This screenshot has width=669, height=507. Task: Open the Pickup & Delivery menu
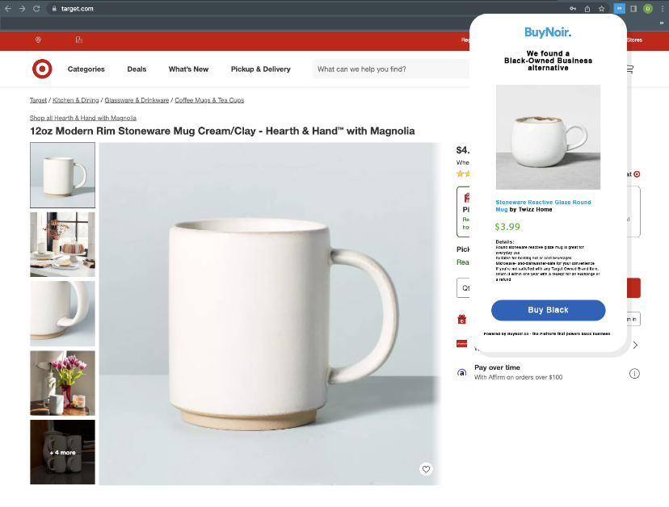coord(260,69)
